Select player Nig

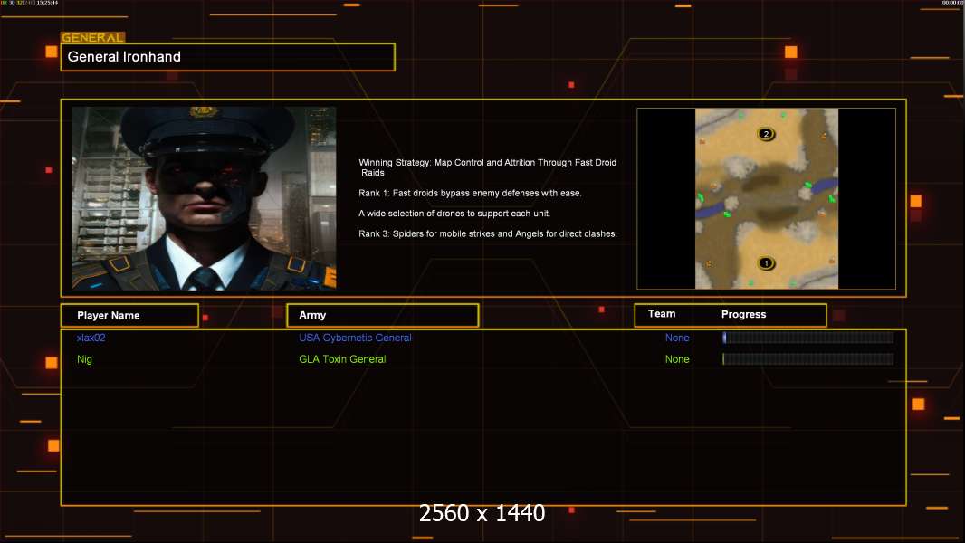(x=84, y=359)
